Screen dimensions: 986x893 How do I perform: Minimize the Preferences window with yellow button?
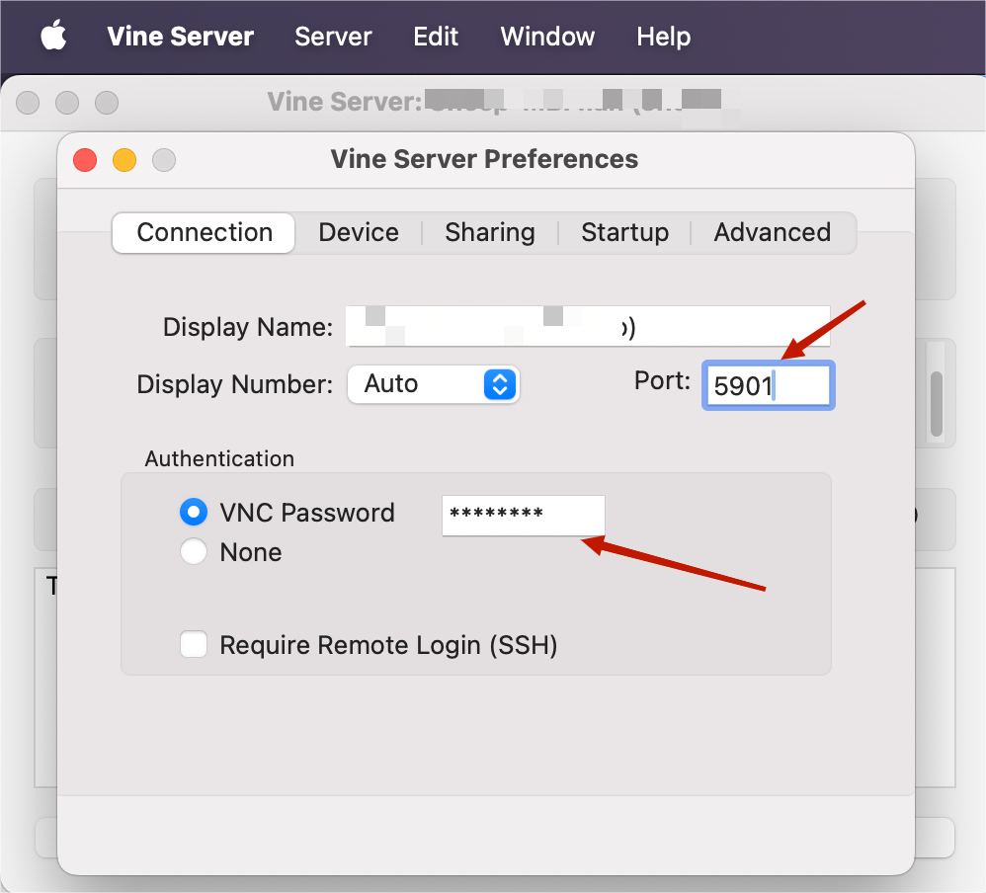[124, 160]
